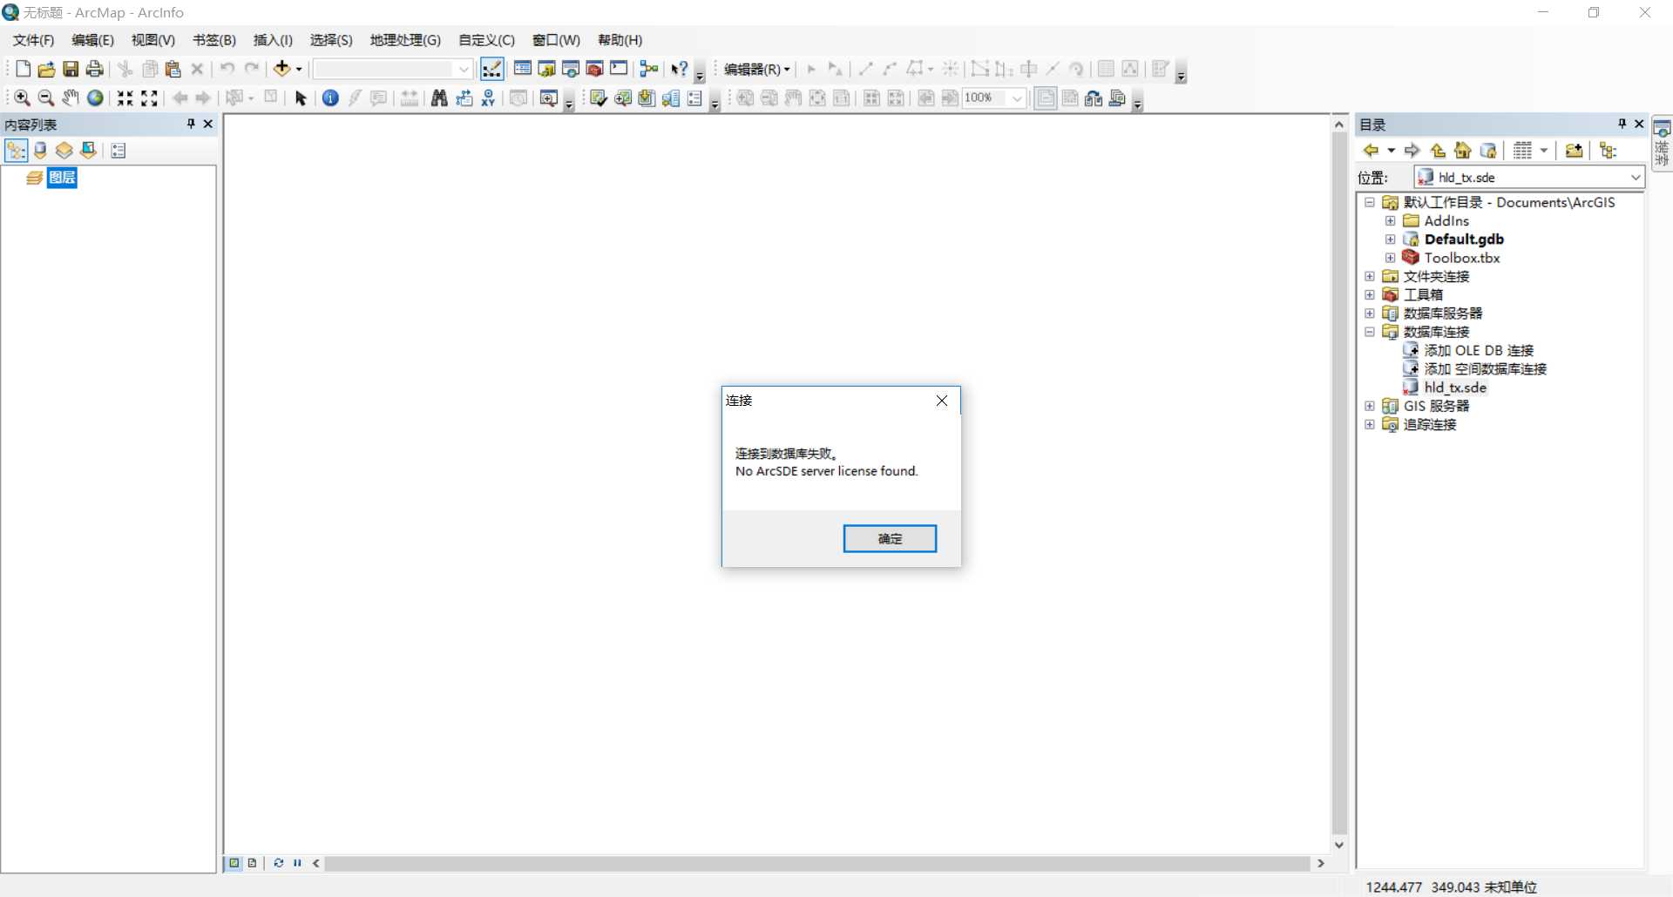
Task: Open the Catalog window toolbar icon
Action: tap(547, 69)
